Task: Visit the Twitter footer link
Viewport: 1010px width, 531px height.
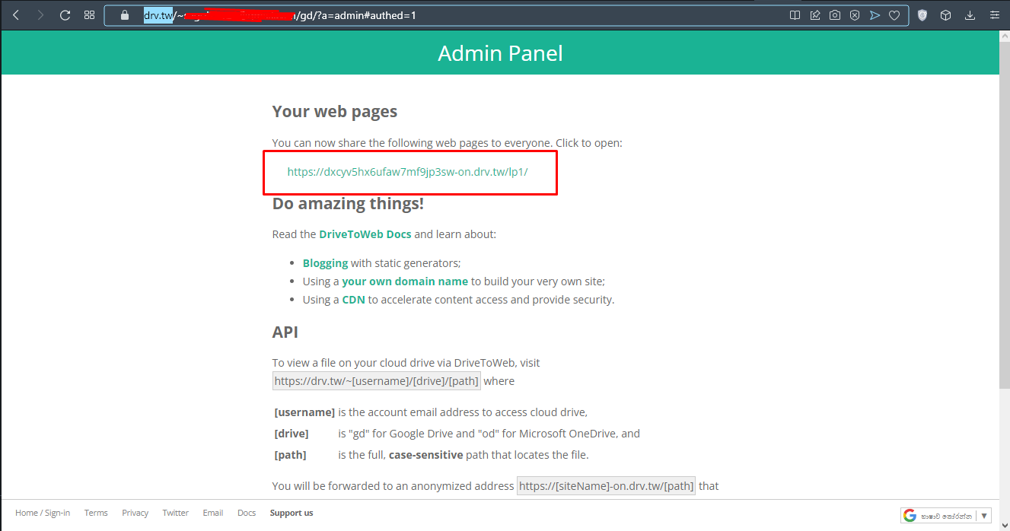Action: [x=175, y=513]
